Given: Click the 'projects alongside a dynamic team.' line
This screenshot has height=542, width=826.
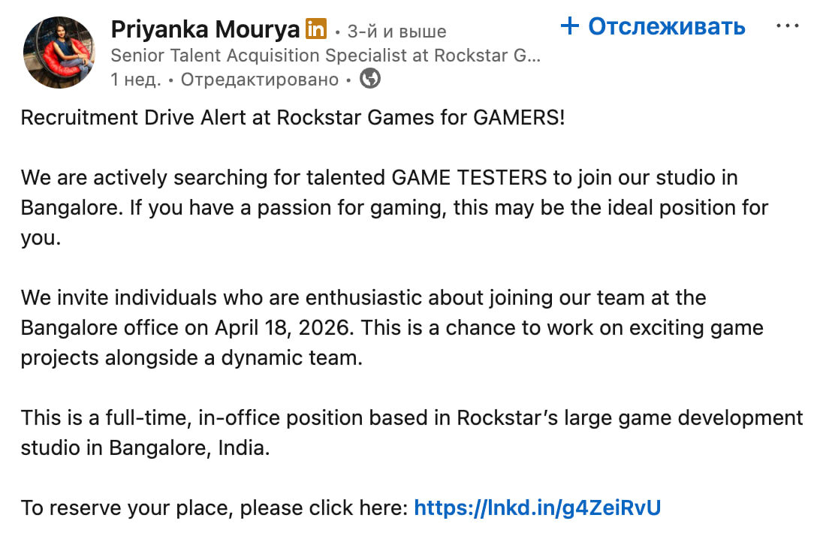Looking at the screenshot, I should click(x=191, y=358).
